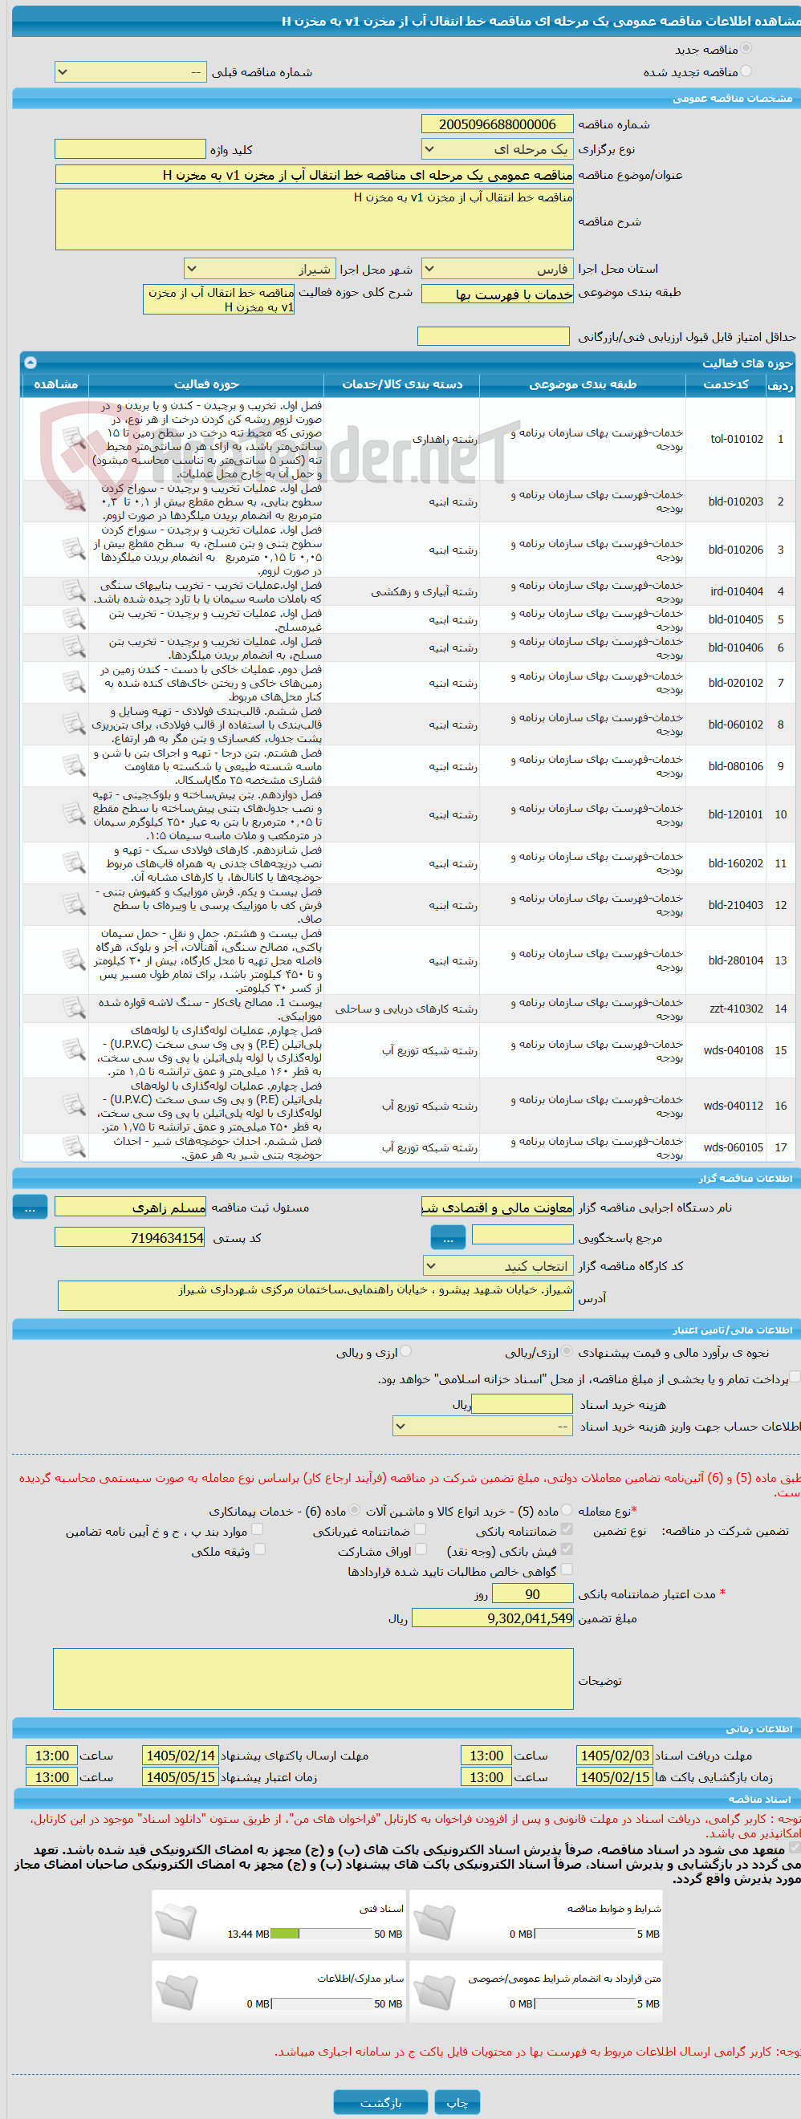The height and width of the screenshot is (2119, 801).
Task: Toggle گواهی خالص مطالبات checkbox
Action: (x=567, y=1569)
